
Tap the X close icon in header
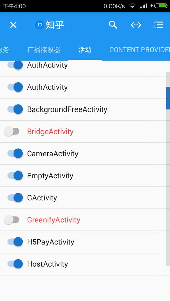[13, 25]
